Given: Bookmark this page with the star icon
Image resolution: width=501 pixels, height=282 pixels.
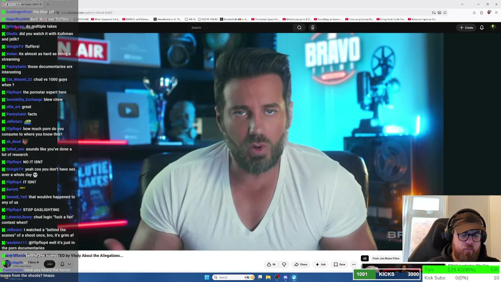Looking at the screenshot, I should pyautogui.click(x=445, y=13).
